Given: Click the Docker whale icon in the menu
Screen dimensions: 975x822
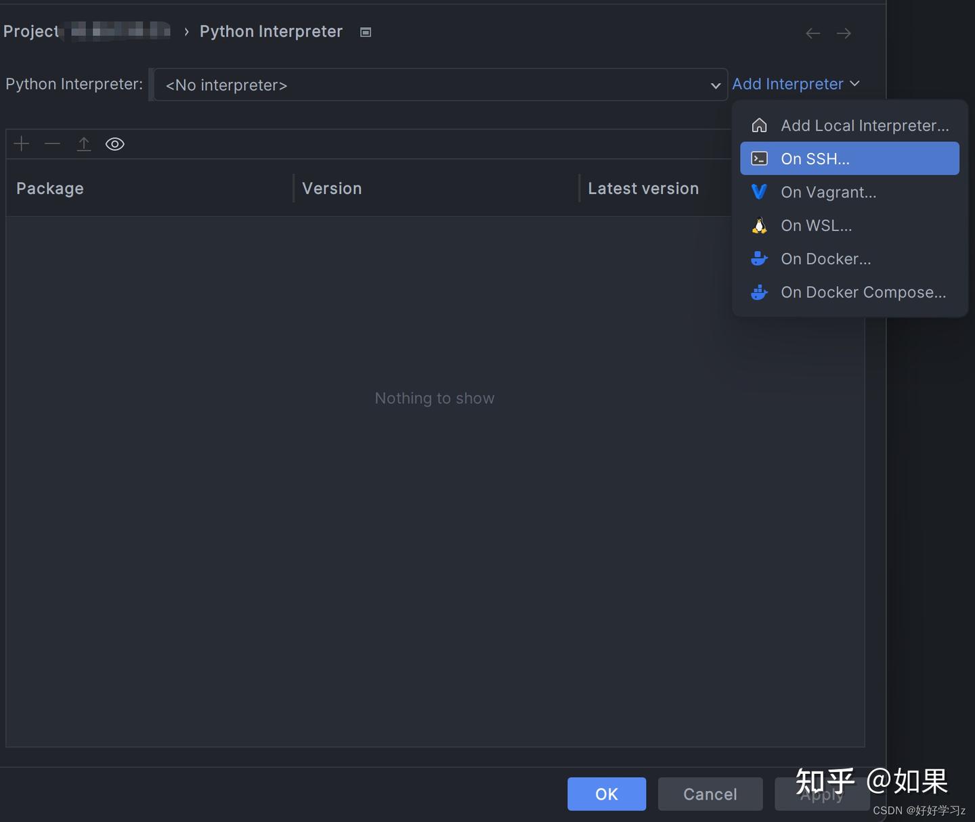Looking at the screenshot, I should click(x=759, y=258).
